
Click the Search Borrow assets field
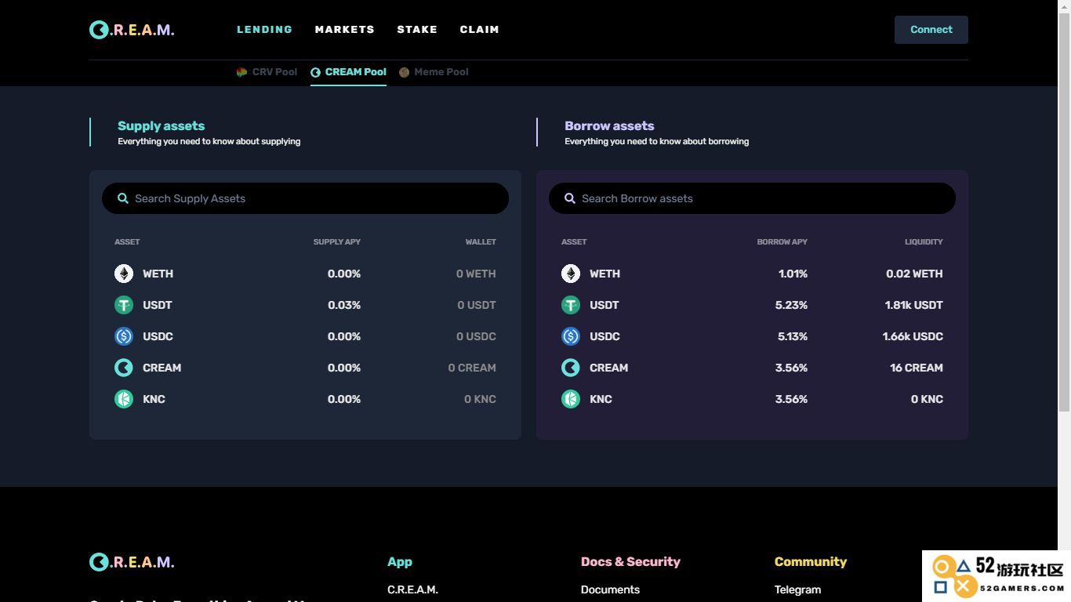[752, 198]
